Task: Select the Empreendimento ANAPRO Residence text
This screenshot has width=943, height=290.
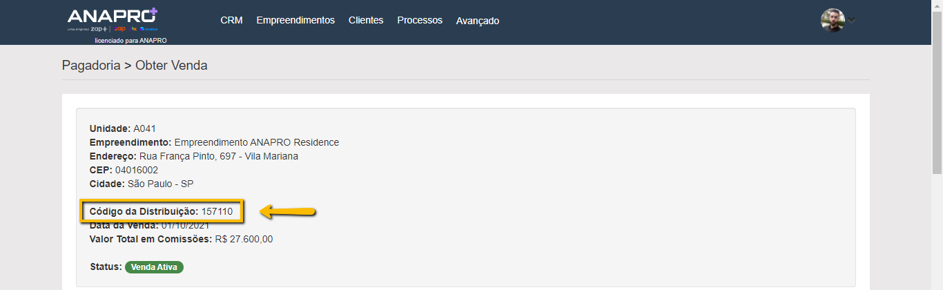Action: click(x=256, y=142)
